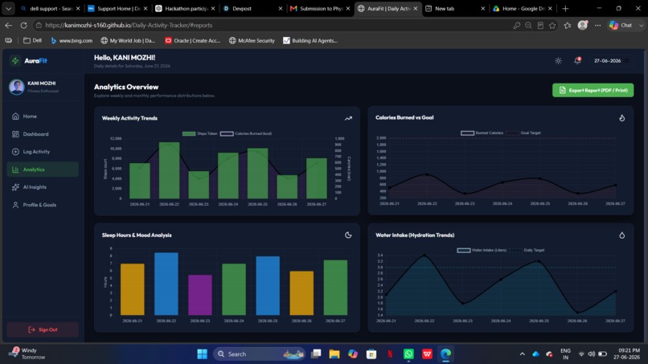The image size is (648, 364).
Task: Click browser profile picture icon
Action: click(x=583, y=25)
